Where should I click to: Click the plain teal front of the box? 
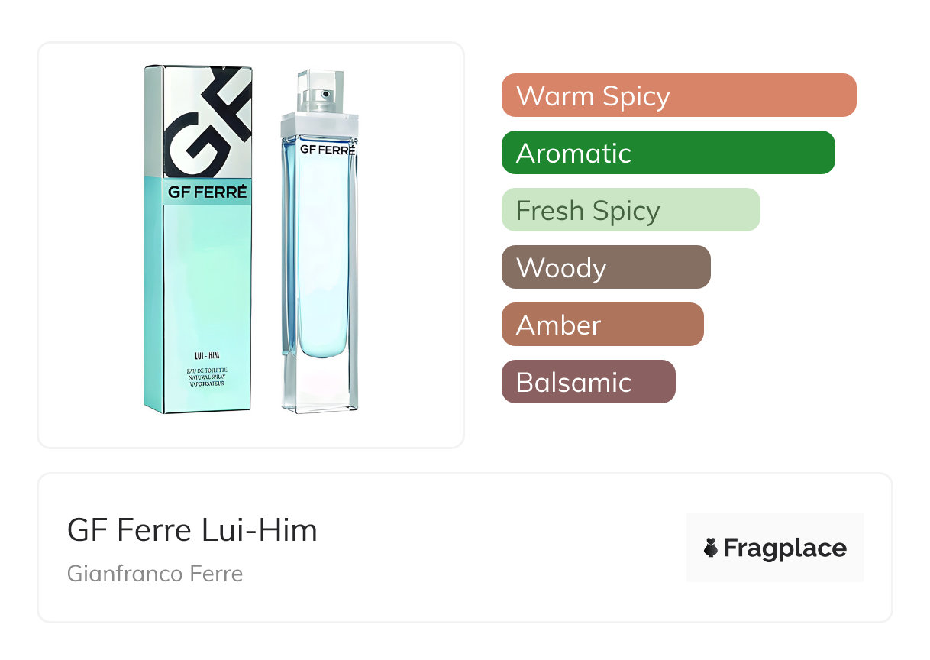coord(208,275)
